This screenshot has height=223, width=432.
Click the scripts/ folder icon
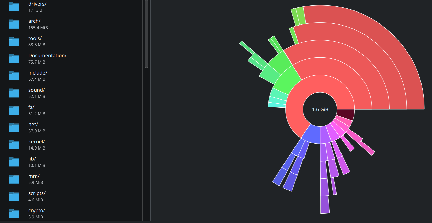point(14,196)
